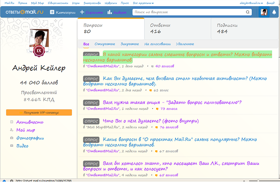Open the Одноклассники top bar link

click(x=58, y=3)
